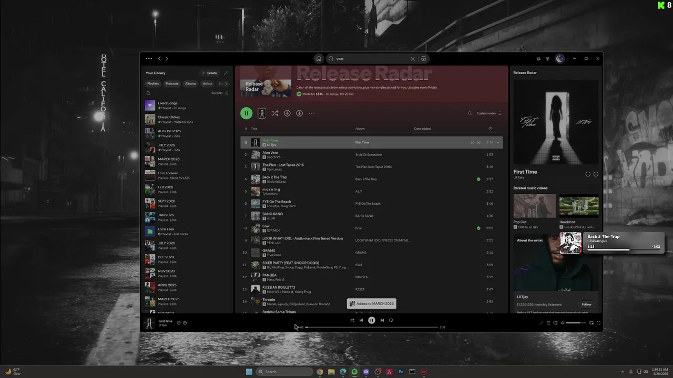Open more options for the Release Radar playlist
This screenshot has height=378, width=673.
(x=312, y=113)
